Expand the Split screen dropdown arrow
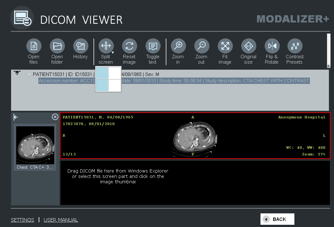This screenshot has width=334, height=227. (x=112, y=53)
